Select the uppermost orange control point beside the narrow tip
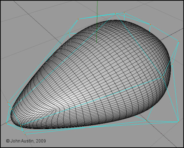Viewport: 184px width, 148px height. [8, 102]
